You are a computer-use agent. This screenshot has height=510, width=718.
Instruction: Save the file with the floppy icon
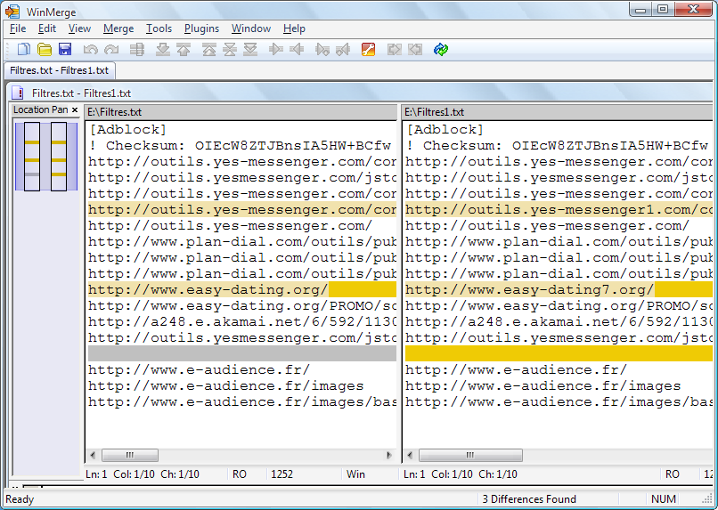click(65, 49)
